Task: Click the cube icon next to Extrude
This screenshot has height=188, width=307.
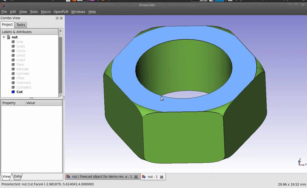Action: pos(13,69)
